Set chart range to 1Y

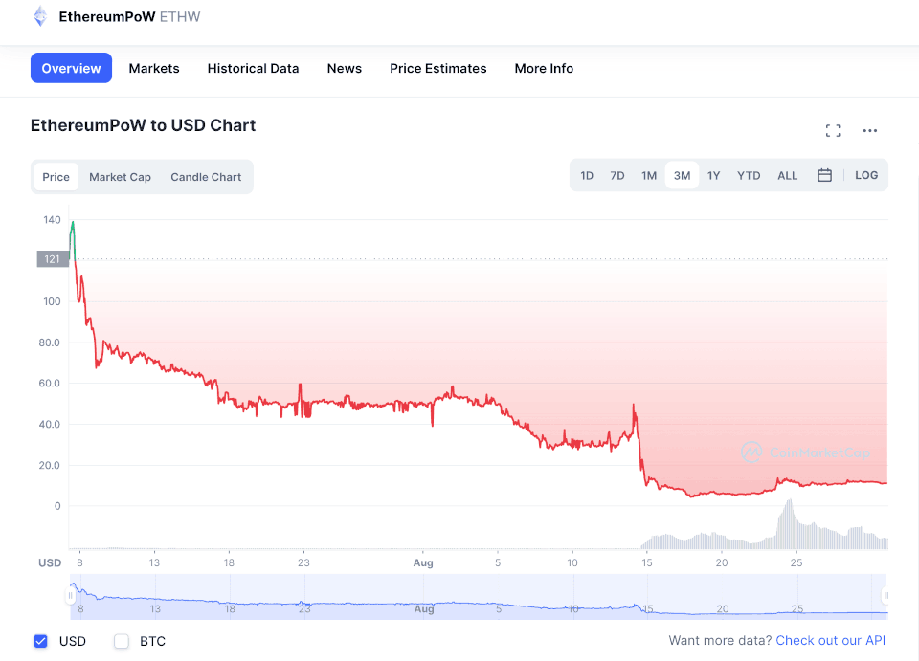713,176
